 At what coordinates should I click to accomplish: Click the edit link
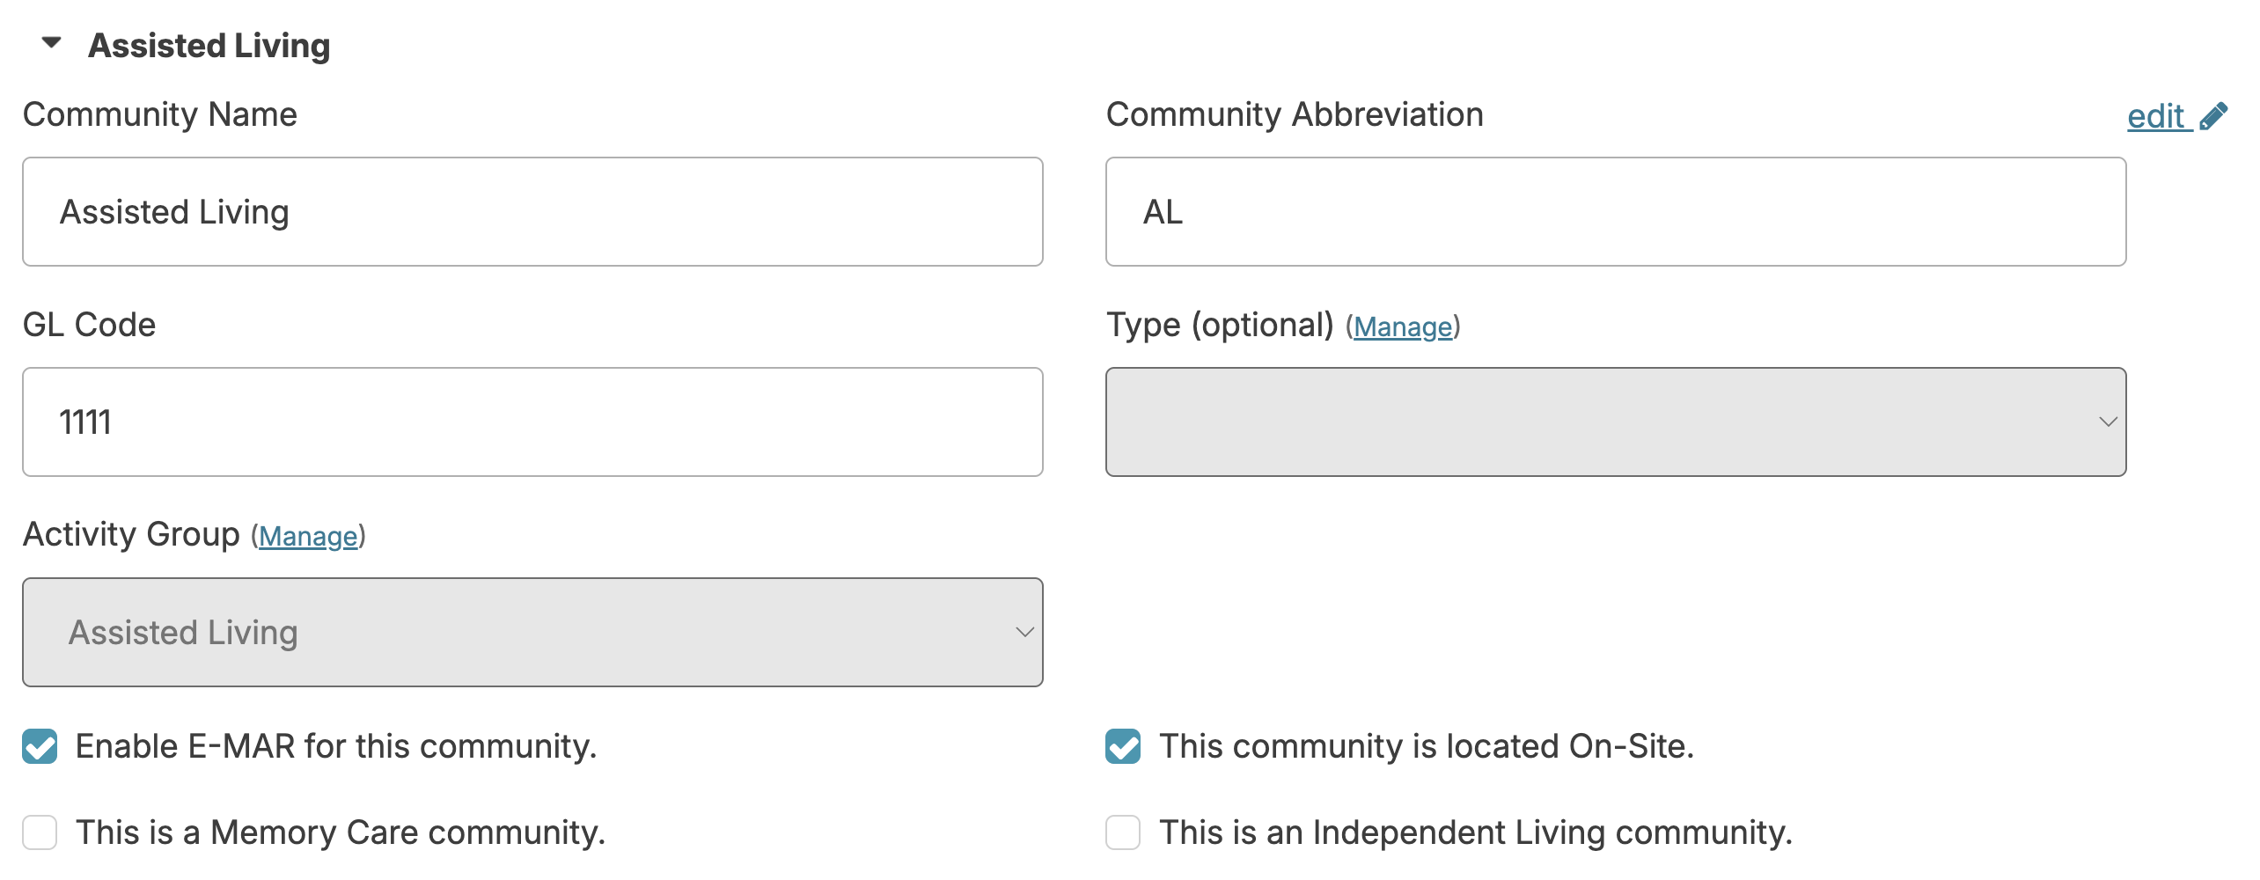point(2156,116)
